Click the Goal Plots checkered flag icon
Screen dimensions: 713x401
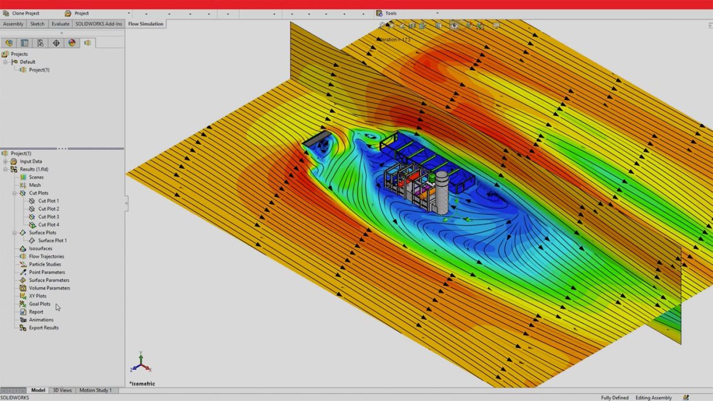23,304
